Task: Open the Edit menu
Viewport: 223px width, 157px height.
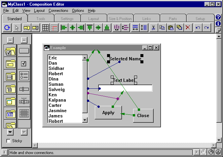Action: click(x=16, y=11)
